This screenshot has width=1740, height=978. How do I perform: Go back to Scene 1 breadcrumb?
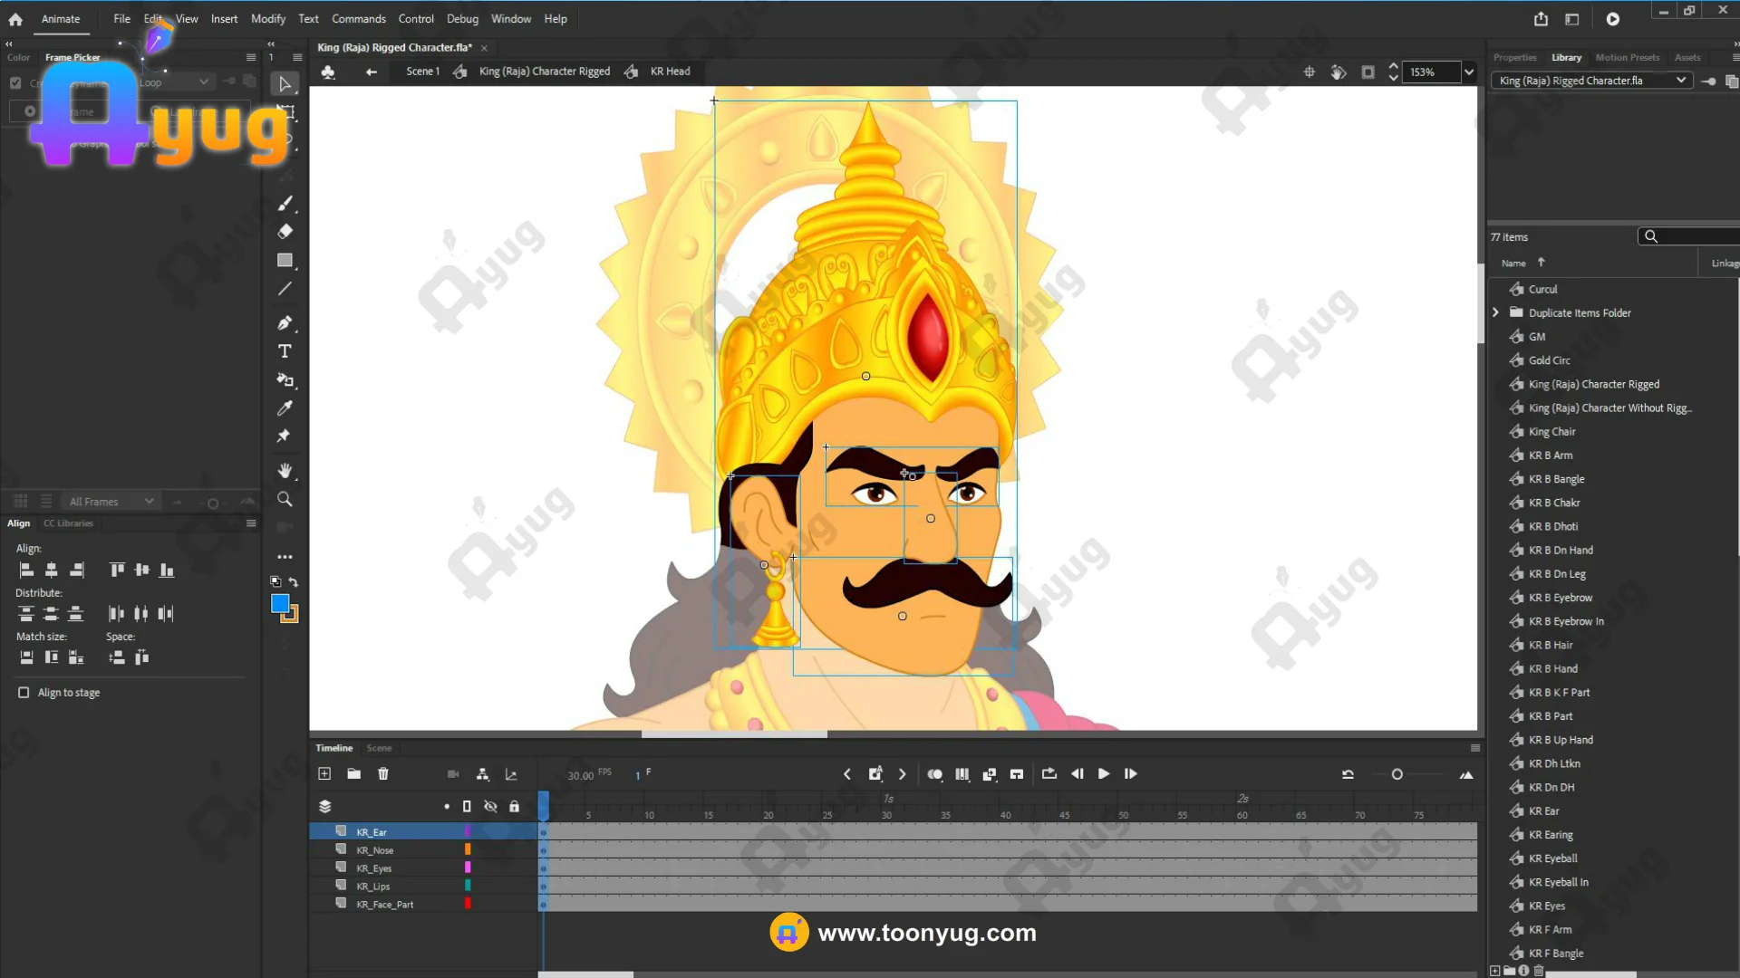coord(422,72)
